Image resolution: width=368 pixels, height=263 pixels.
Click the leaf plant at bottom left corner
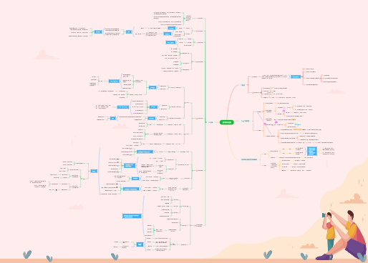click(27, 254)
